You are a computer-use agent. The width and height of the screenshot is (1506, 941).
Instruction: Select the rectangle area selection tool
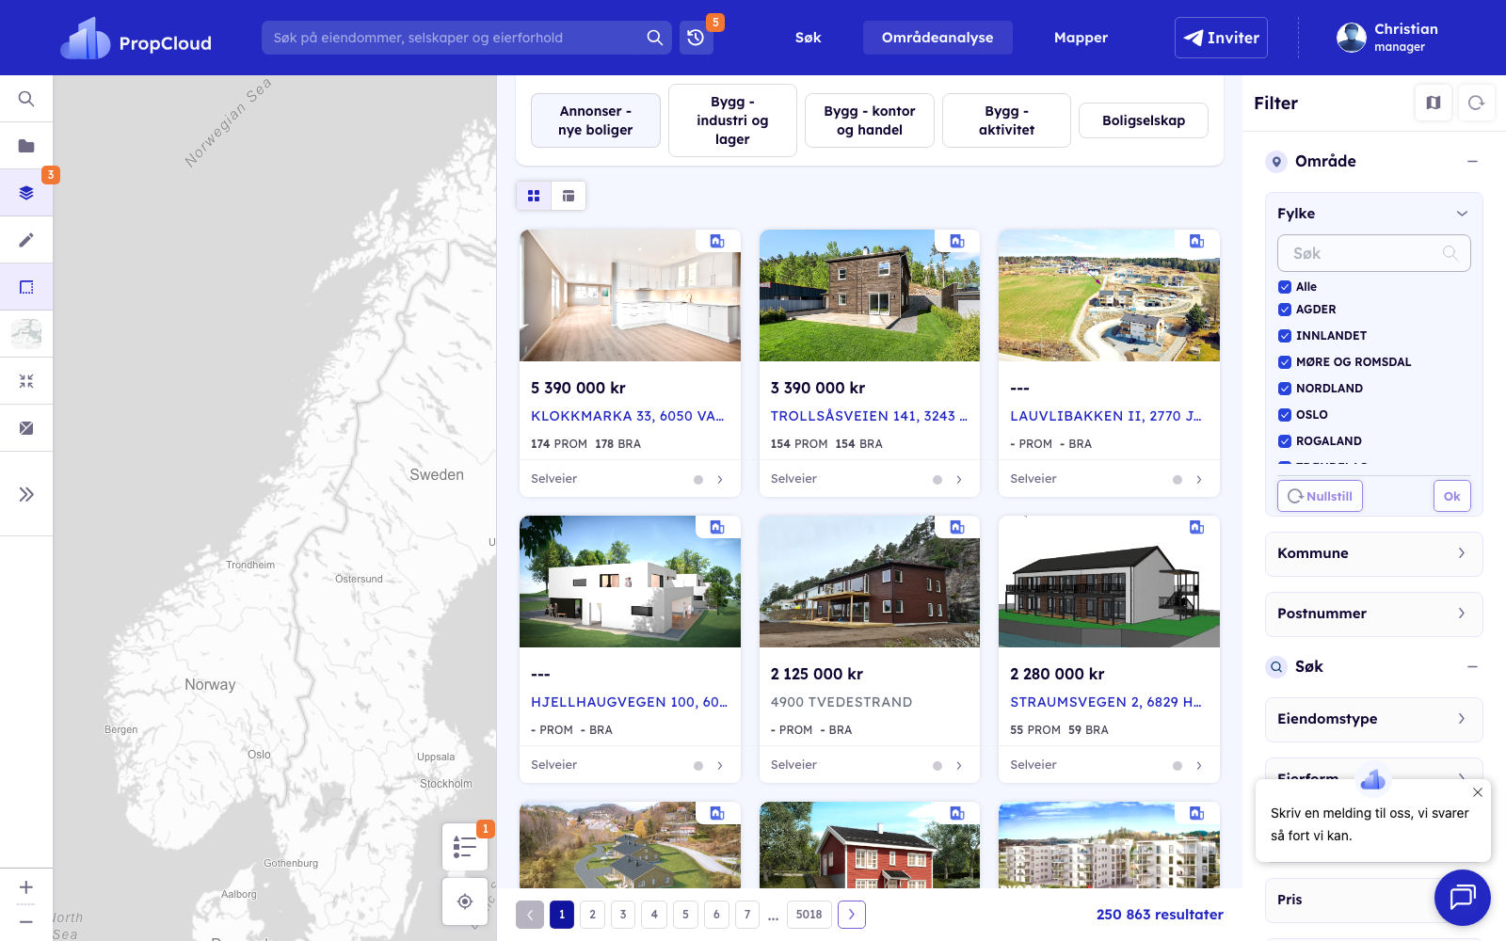[x=26, y=287]
